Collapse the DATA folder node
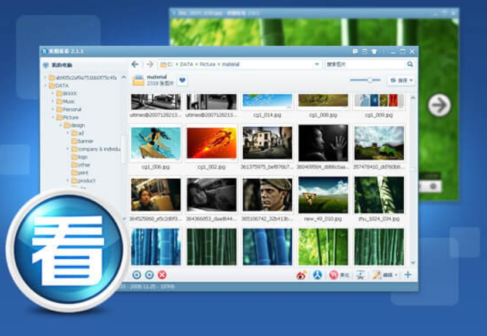 click(45, 86)
